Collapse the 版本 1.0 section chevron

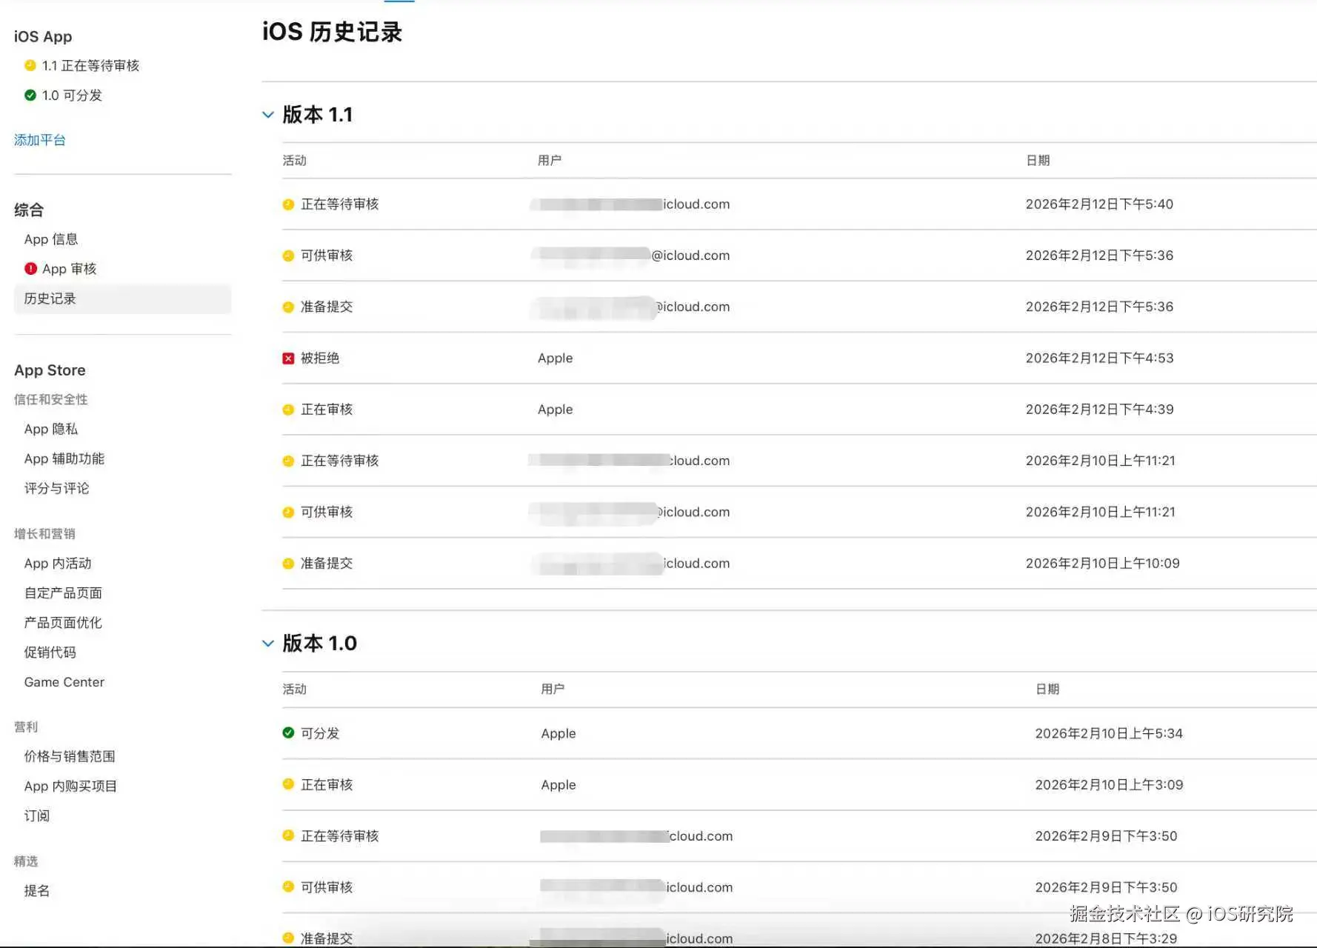click(x=268, y=644)
